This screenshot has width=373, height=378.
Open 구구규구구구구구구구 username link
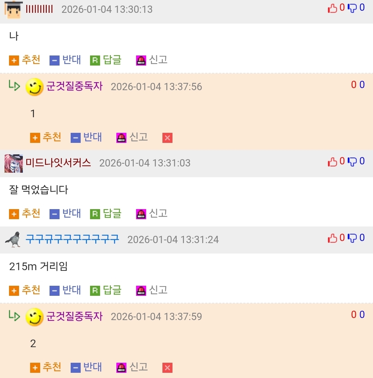(72, 239)
